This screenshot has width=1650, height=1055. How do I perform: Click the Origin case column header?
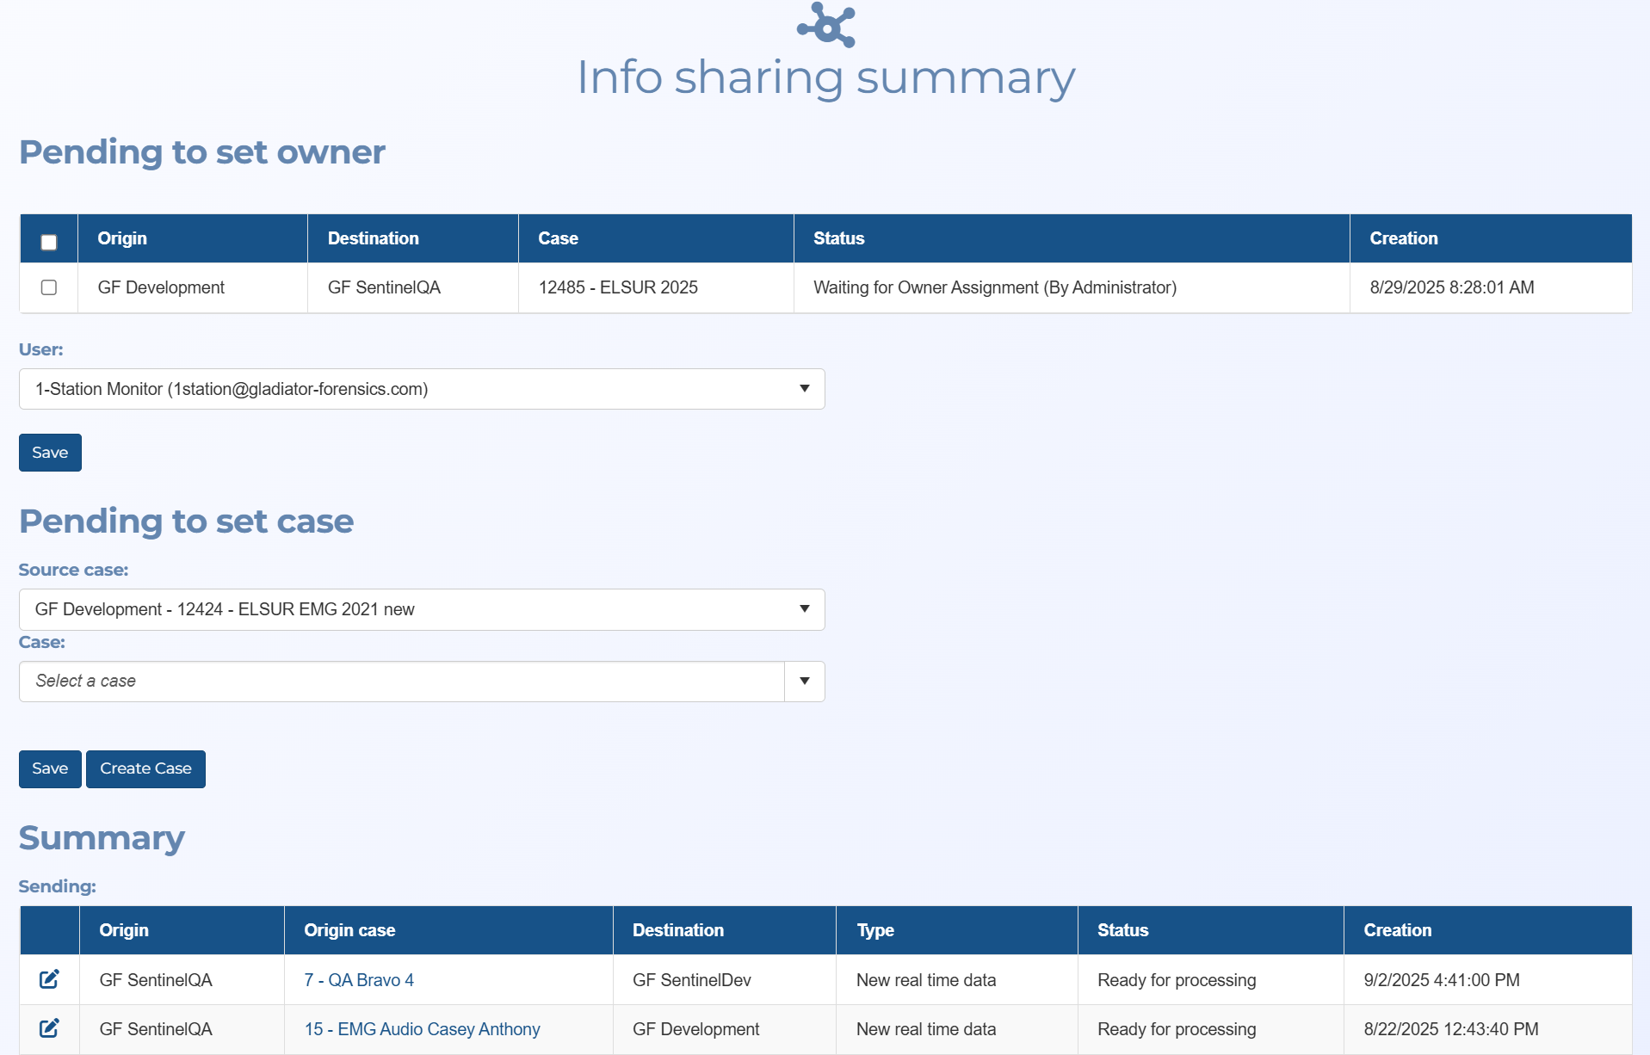point(349,930)
